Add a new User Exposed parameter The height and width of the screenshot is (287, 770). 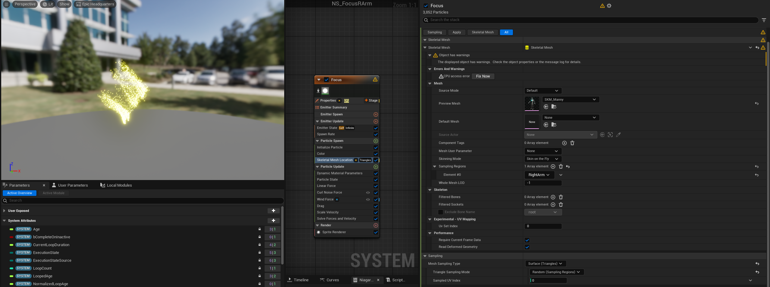pos(273,211)
